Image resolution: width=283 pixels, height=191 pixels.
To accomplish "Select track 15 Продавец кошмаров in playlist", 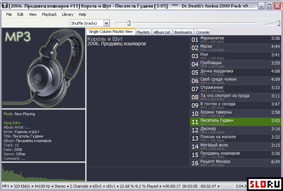I will coord(236,155).
